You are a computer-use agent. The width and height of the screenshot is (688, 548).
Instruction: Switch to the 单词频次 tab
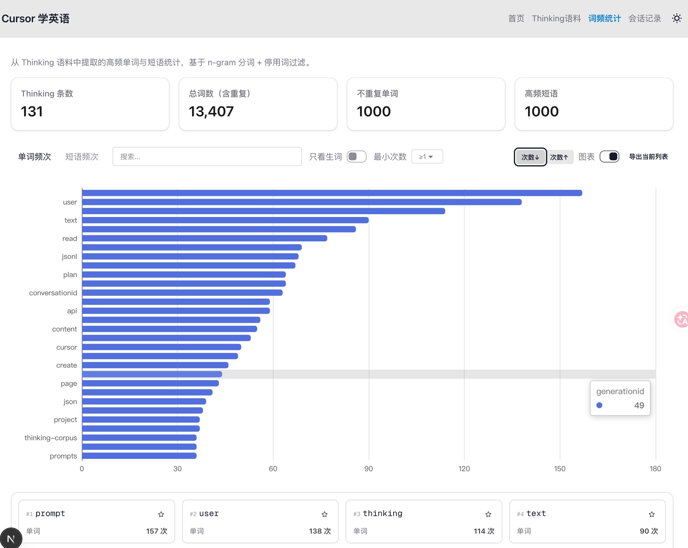(x=35, y=156)
